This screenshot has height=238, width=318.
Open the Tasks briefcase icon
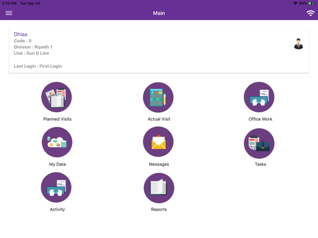(x=259, y=144)
